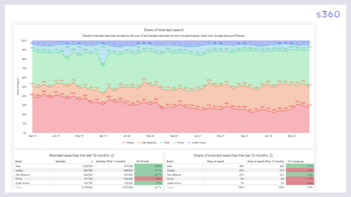Click the s360 logo
The width and height of the screenshot is (351, 197).
pyautogui.click(x=328, y=15)
